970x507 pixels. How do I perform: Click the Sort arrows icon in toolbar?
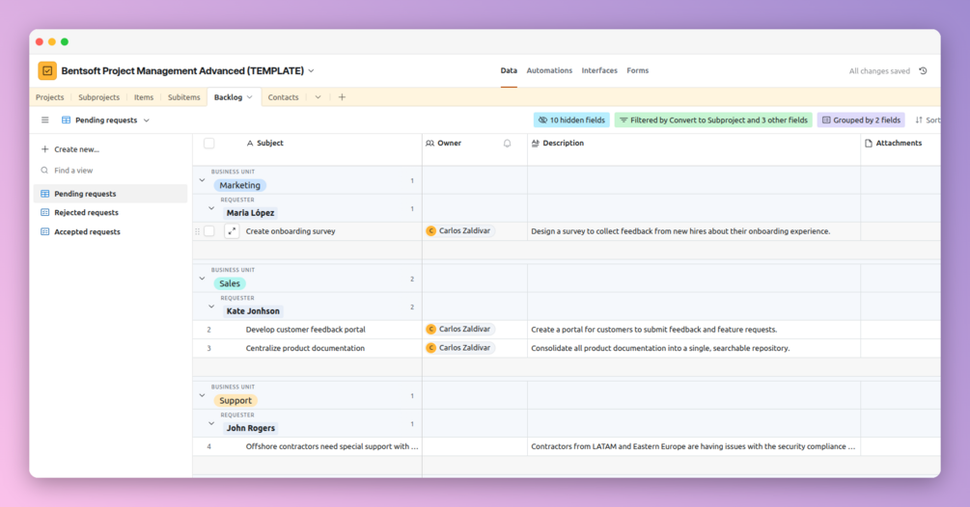[x=919, y=120]
